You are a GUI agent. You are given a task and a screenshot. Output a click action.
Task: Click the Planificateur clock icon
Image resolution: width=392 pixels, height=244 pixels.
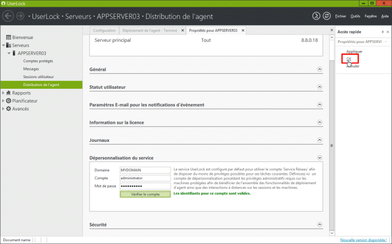[8, 101]
